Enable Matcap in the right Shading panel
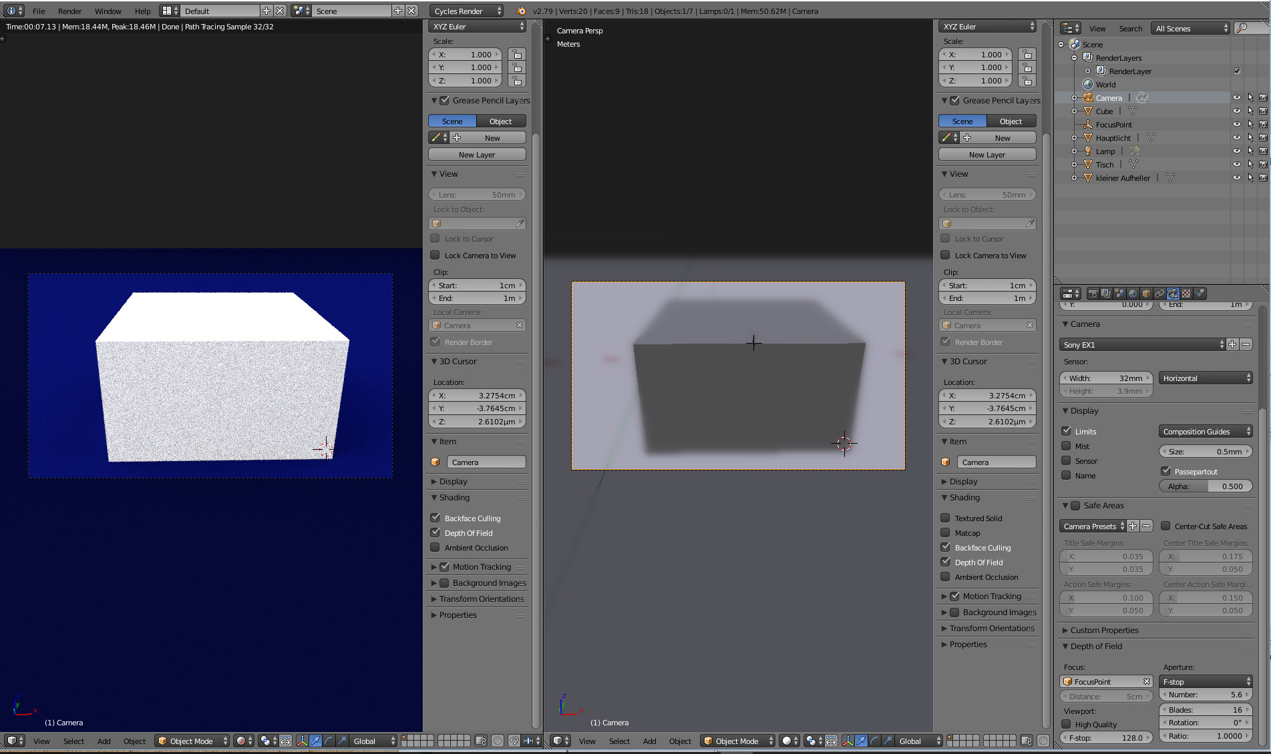This screenshot has height=754, width=1271. [x=945, y=532]
